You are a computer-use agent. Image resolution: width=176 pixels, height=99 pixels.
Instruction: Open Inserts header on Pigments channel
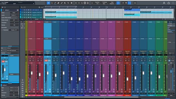[x=127, y=22]
